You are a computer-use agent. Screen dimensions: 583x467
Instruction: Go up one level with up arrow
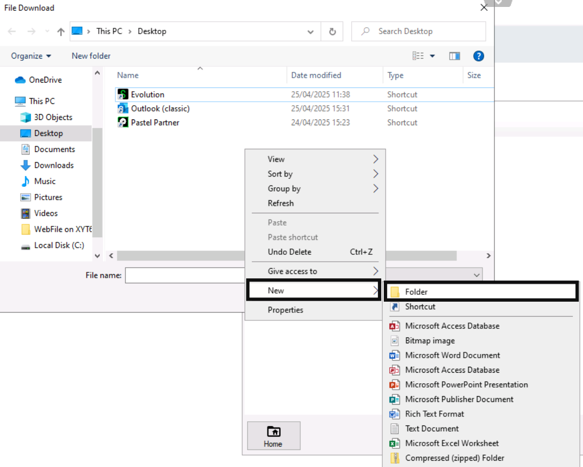(x=61, y=31)
